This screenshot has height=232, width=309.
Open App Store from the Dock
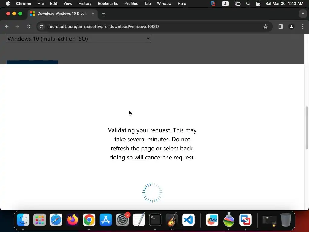pyautogui.click(x=106, y=220)
